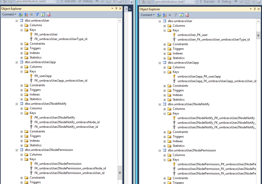262x184 pixels.
Task: Close the left Object Explorer panel
Action: pos(120,8)
